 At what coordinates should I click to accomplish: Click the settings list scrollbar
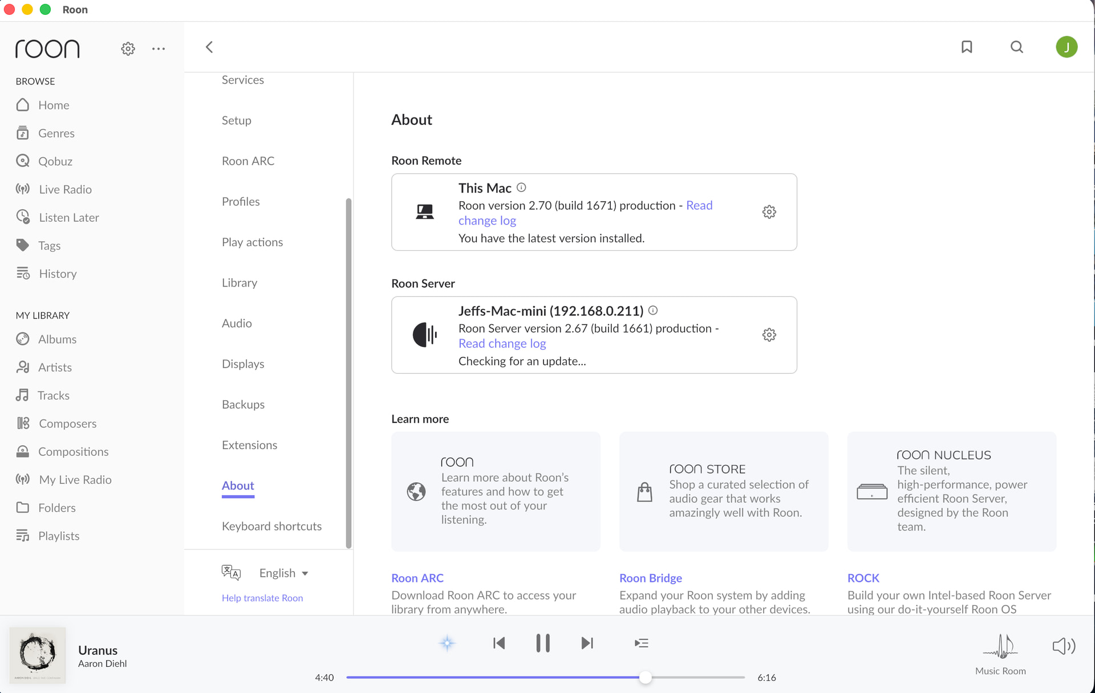pyautogui.click(x=348, y=373)
